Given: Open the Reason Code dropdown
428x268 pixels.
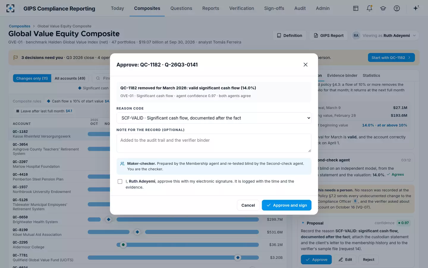Looking at the screenshot, I should [214, 118].
